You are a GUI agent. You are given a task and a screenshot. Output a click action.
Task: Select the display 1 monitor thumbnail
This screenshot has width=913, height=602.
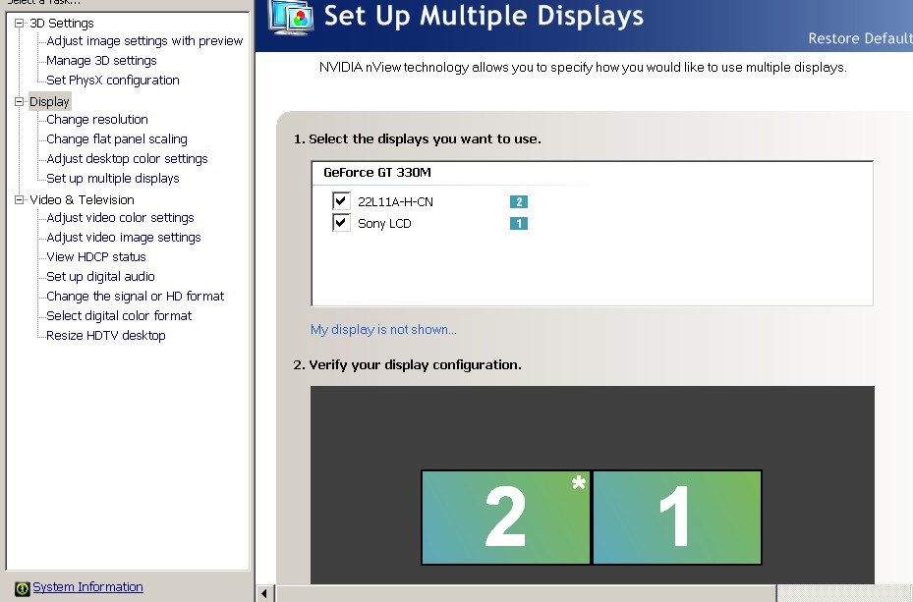(677, 518)
